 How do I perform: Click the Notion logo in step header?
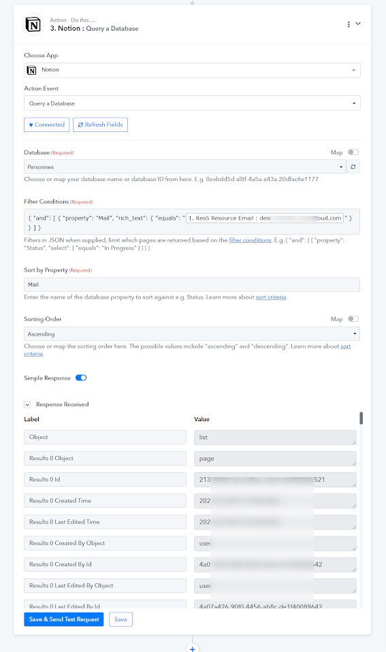click(33, 25)
